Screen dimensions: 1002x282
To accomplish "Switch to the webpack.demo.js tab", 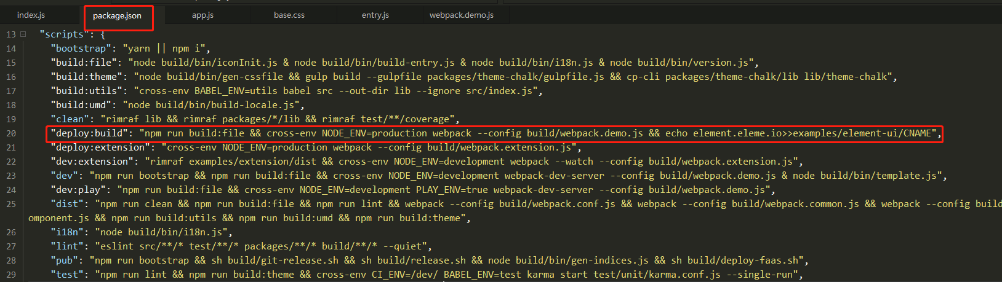I will pos(462,15).
